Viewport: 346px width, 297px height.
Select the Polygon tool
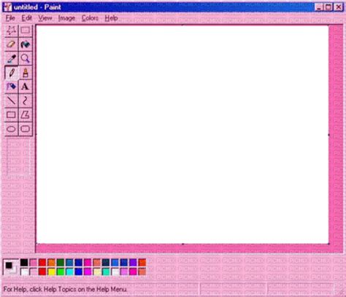point(26,115)
